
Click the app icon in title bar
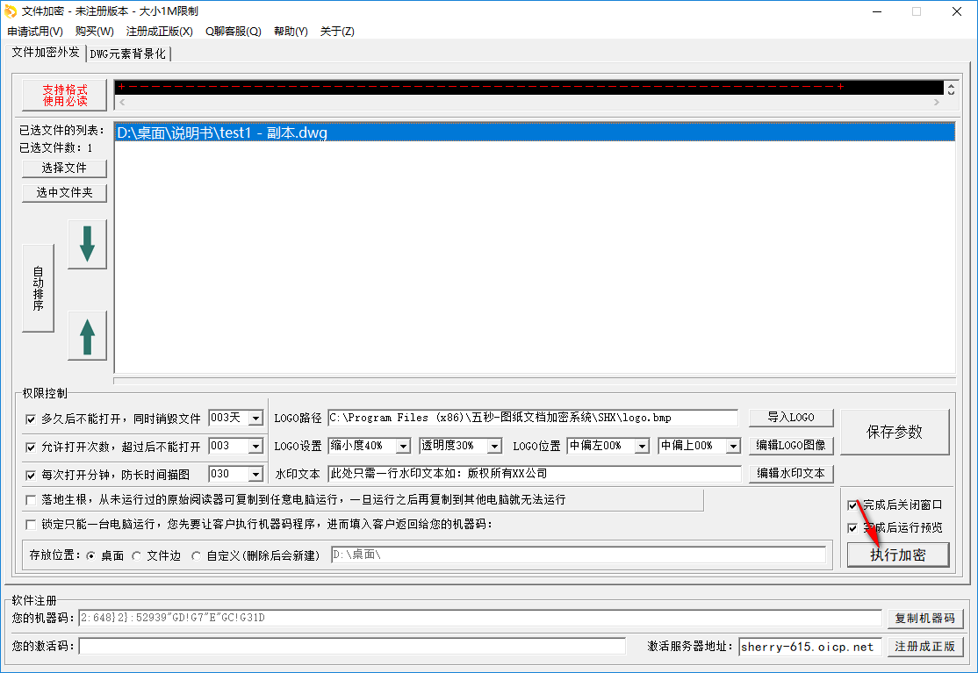[x=10, y=11]
